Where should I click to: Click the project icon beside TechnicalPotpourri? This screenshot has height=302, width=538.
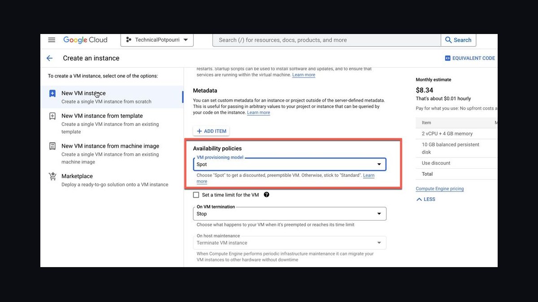pos(129,40)
